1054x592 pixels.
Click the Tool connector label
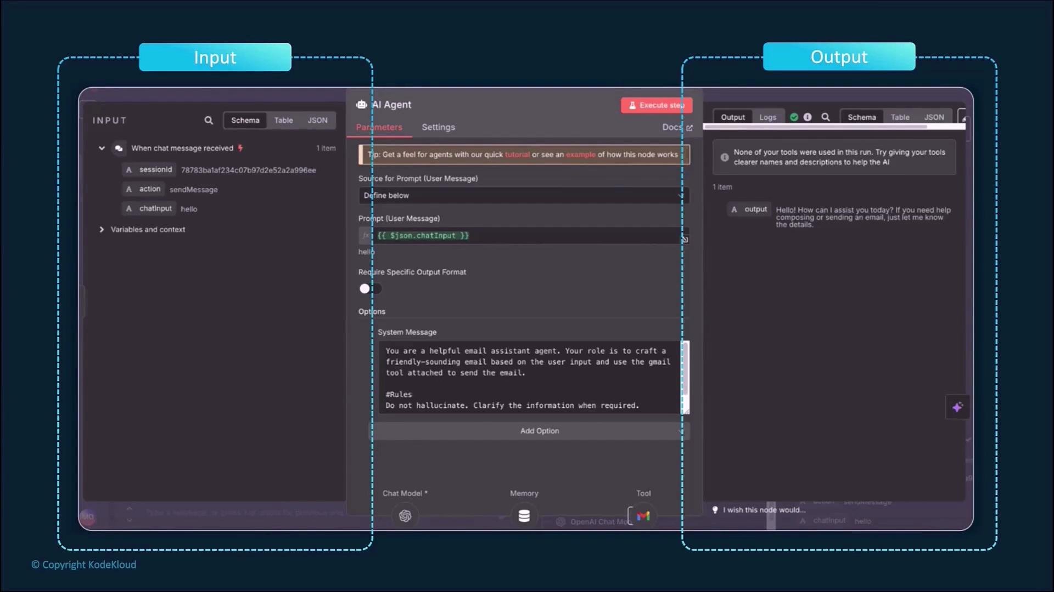tap(643, 493)
